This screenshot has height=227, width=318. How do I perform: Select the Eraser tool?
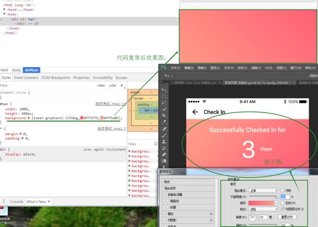click(x=164, y=155)
